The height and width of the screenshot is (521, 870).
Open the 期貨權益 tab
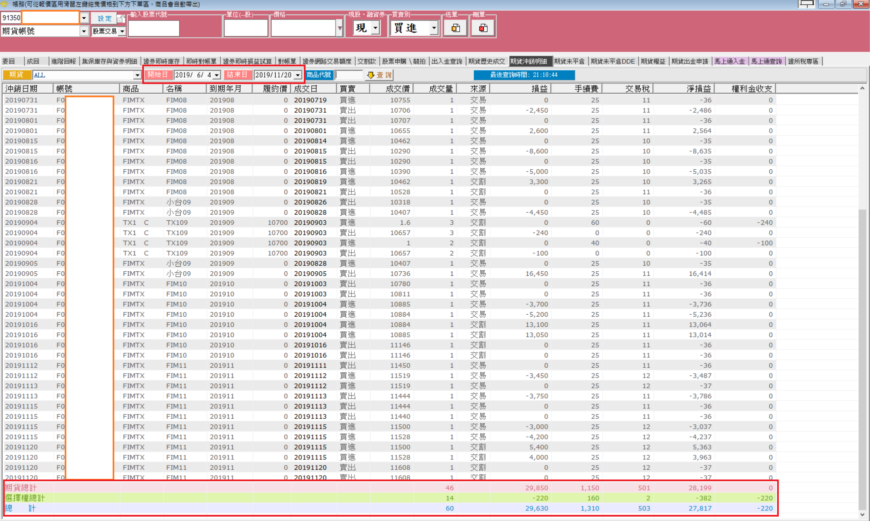(653, 61)
